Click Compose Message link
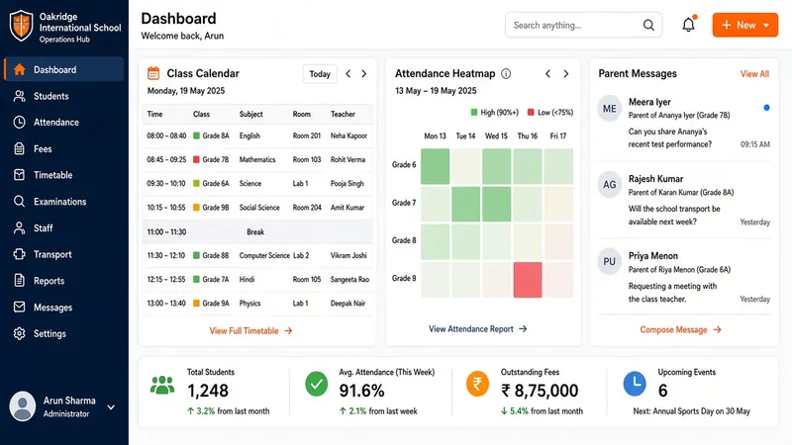Viewport: 792px width, 445px height. pyautogui.click(x=680, y=330)
